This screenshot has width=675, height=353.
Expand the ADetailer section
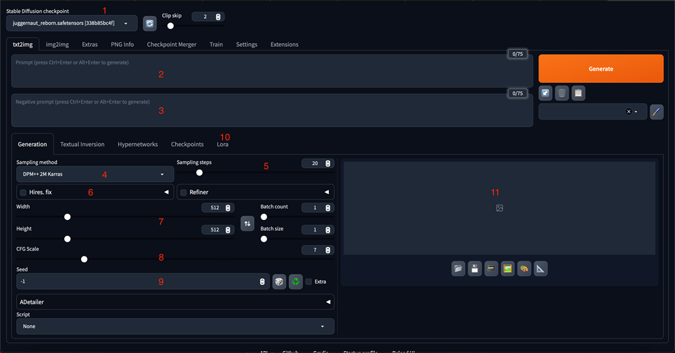(x=175, y=302)
